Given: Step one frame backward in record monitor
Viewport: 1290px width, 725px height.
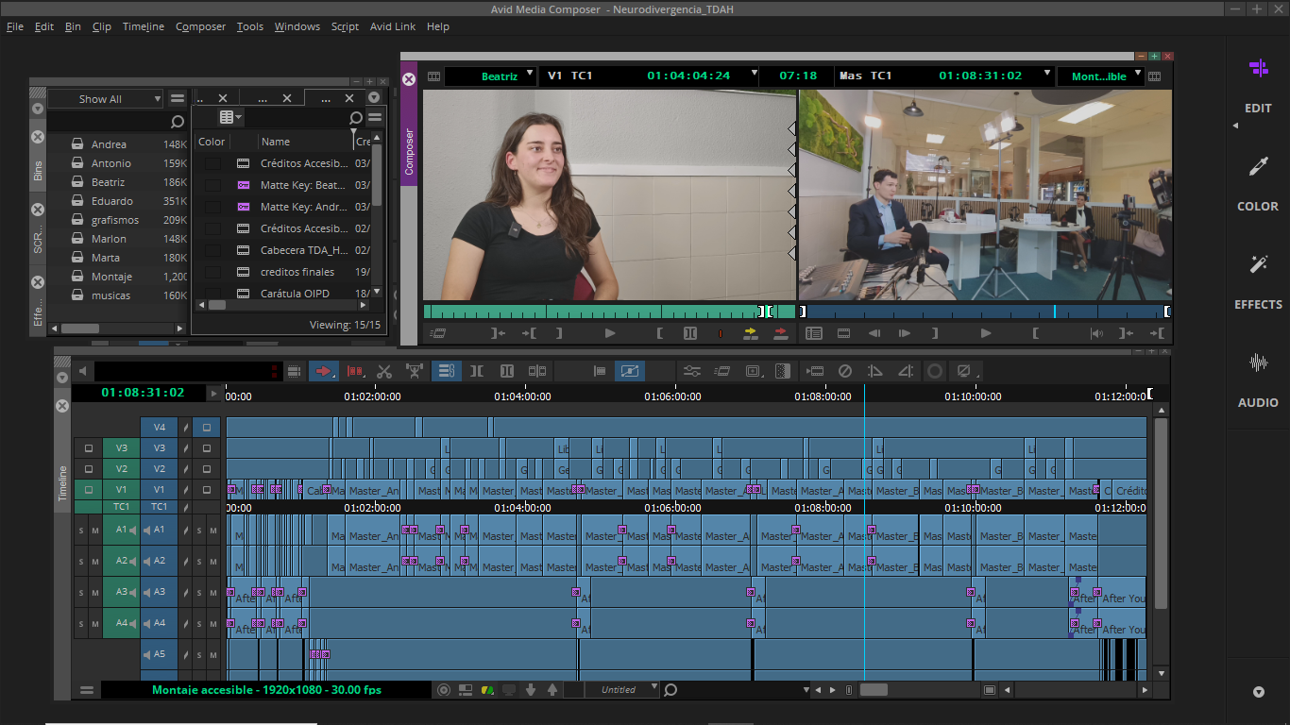Looking at the screenshot, I should 874,333.
